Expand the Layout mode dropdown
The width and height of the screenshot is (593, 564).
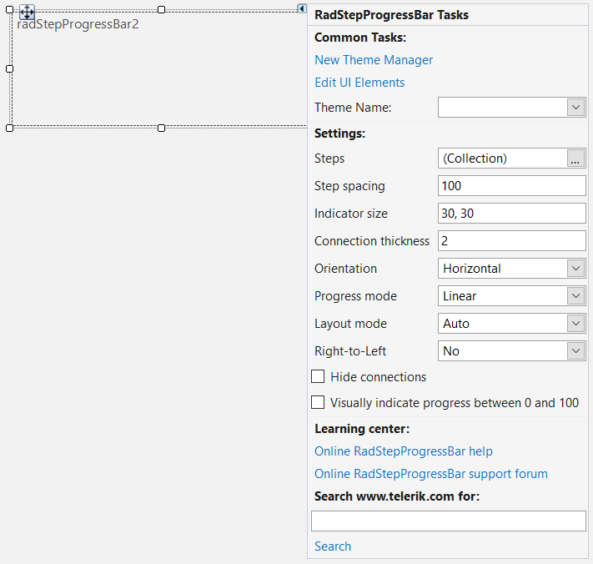click(575, 324)
